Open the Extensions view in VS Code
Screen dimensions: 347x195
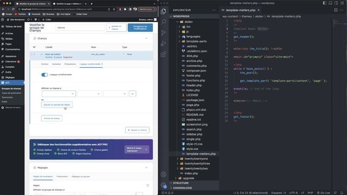click(163, 54)
